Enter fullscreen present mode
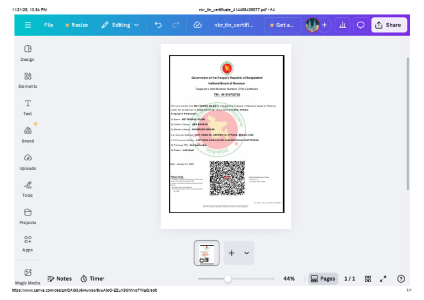 383,278
